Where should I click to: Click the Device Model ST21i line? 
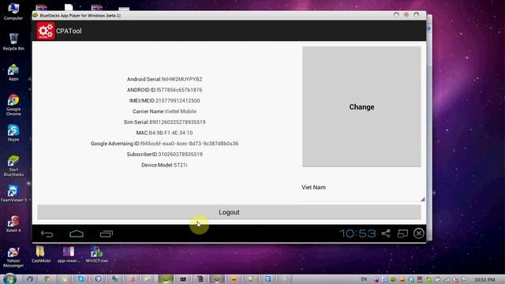[x=165, y=165]
